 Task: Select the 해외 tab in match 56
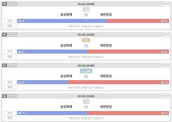10,57
